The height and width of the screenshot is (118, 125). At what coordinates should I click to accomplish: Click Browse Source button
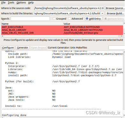coord(115,8)
